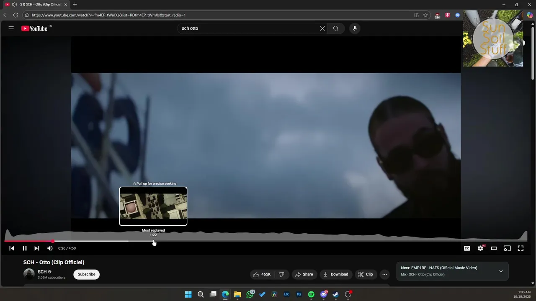Expand the Next up mix playlist panel
536x301 pixels.
(x=501, y=271)
